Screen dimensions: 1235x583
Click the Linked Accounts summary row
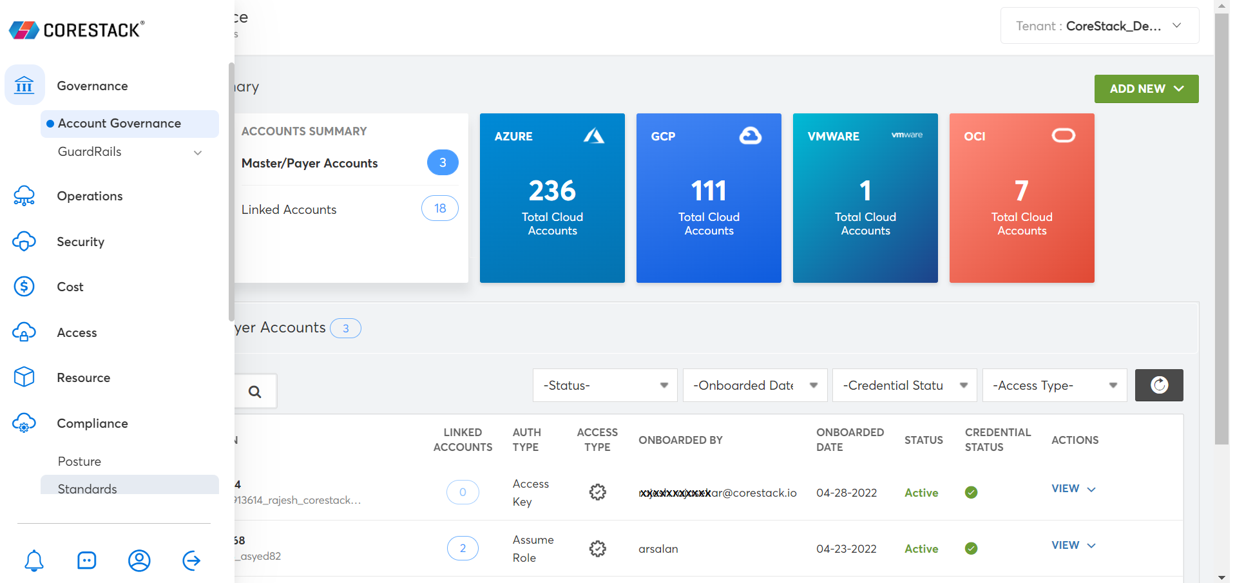(350, 209)
